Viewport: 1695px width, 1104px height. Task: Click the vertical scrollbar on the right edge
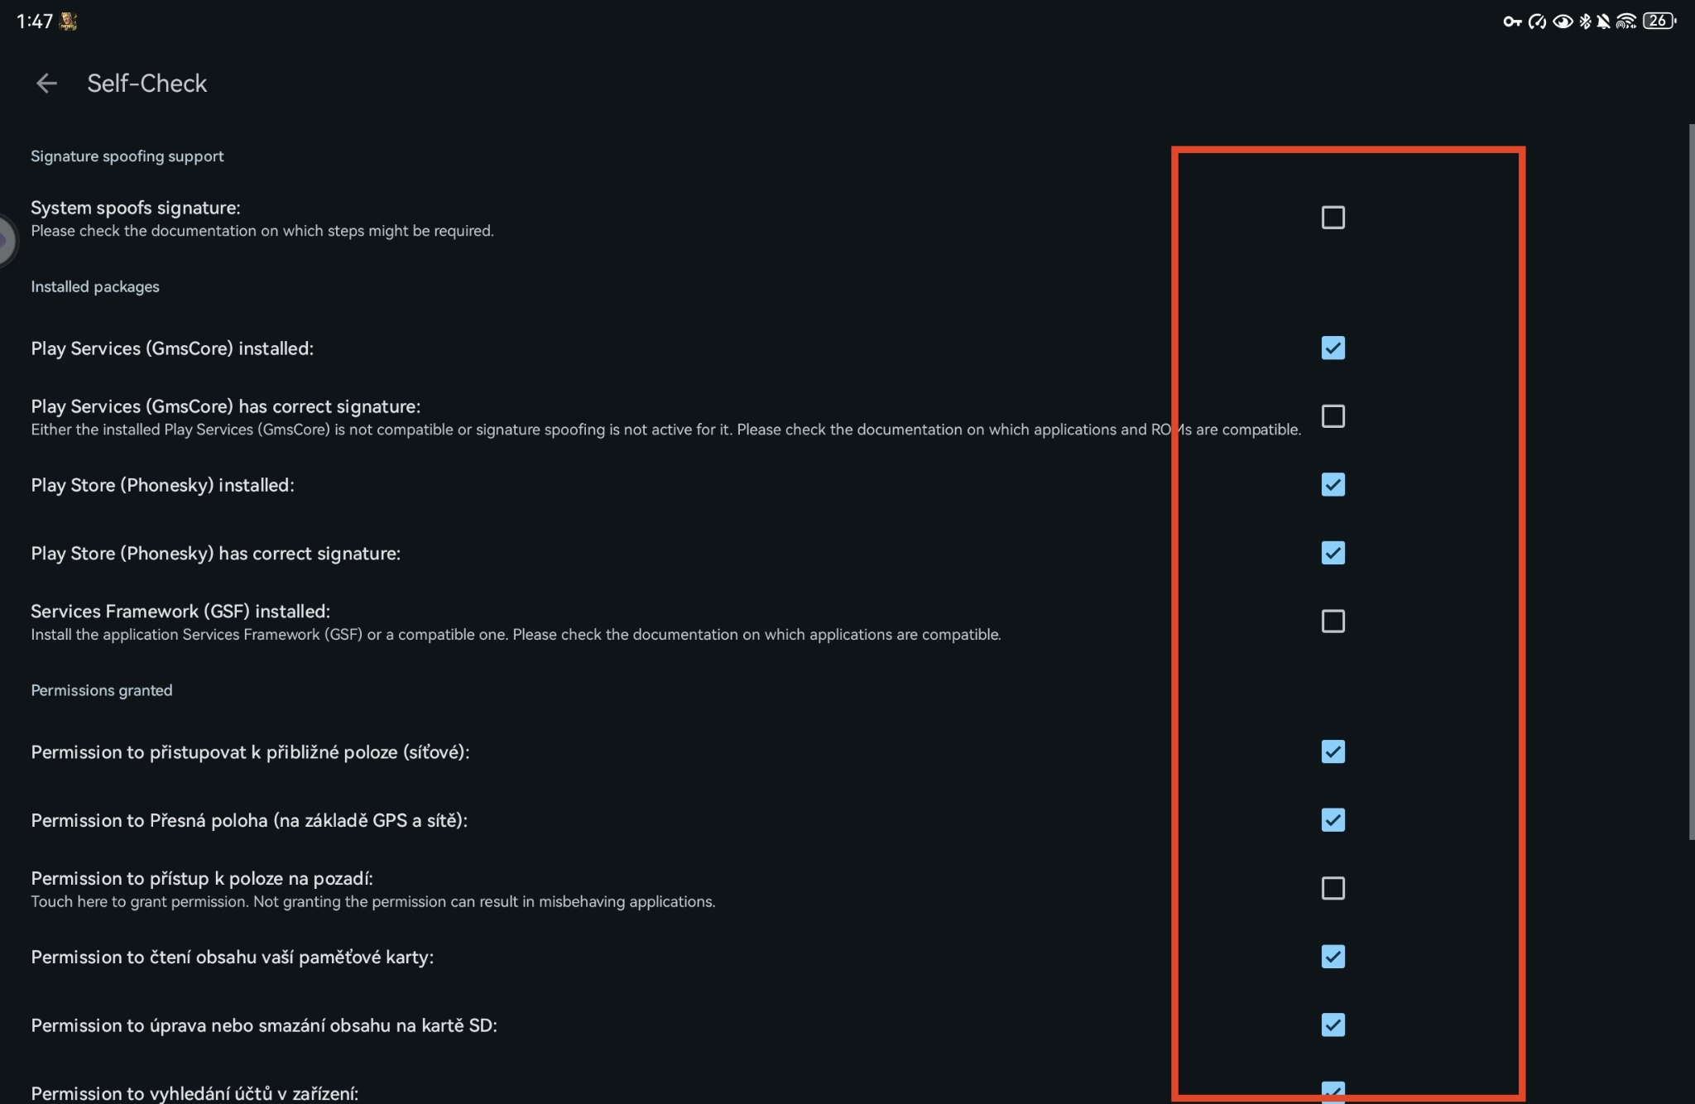pos(1691,480)
